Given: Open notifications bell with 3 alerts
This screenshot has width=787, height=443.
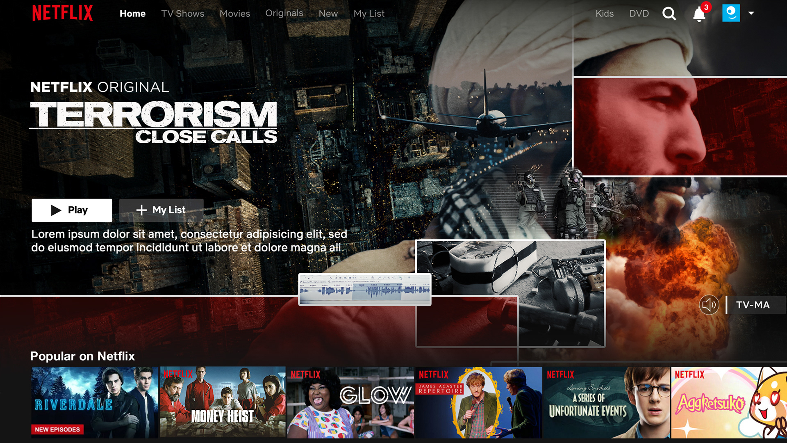Looking at the screenshot, I should pyautogui.click(x=699, y=14).
